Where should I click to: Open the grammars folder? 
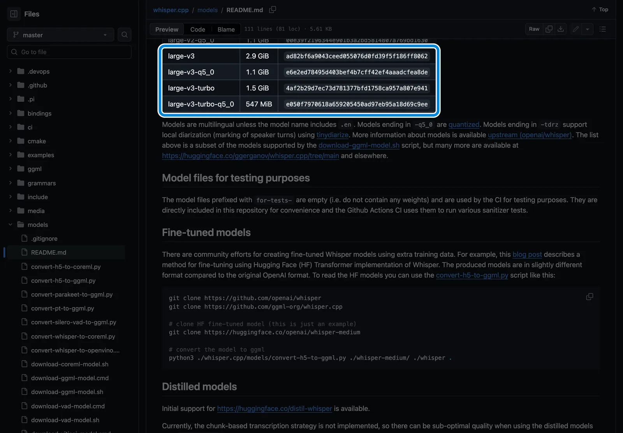pyautogui.click(x=42, y=183)
